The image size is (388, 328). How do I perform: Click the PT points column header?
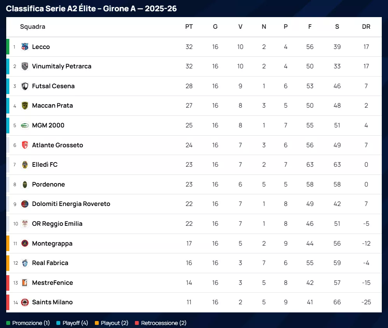click(x=189, y=27)
